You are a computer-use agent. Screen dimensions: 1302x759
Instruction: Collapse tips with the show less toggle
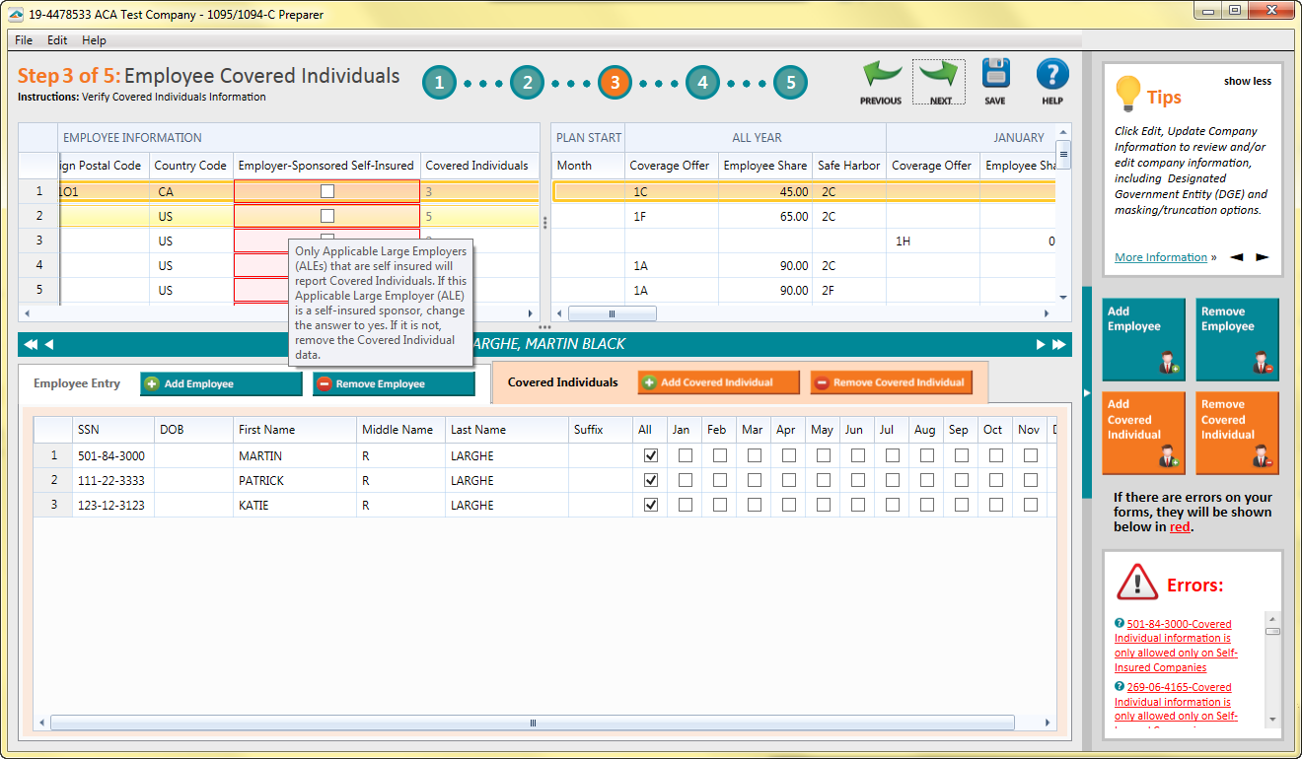click(1247, 81)
